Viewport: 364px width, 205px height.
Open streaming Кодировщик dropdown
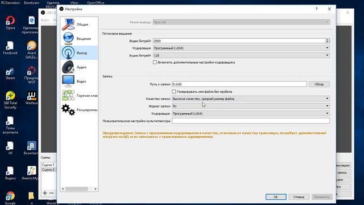tap(241, 48)
